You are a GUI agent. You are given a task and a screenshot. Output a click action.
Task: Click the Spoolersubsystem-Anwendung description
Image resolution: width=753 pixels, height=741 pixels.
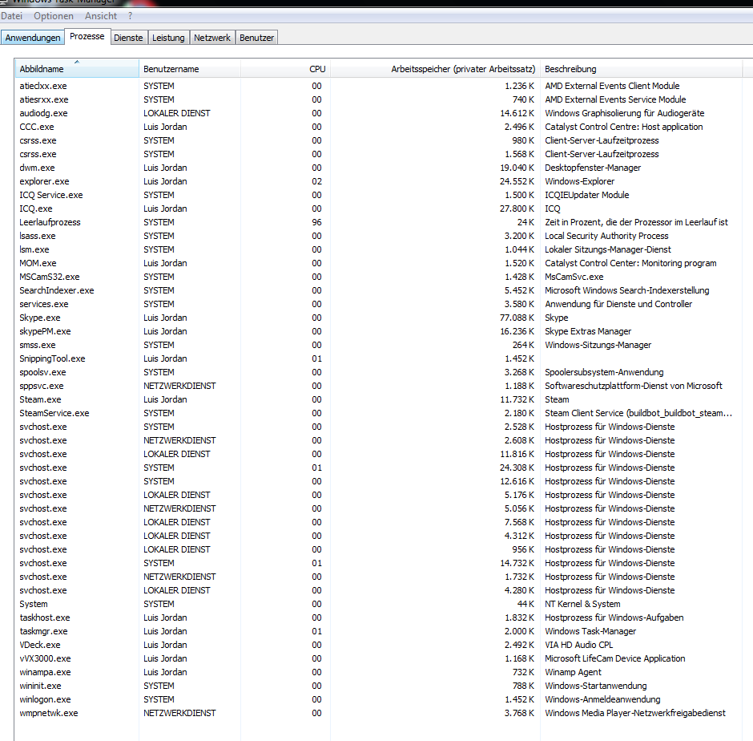604,371
